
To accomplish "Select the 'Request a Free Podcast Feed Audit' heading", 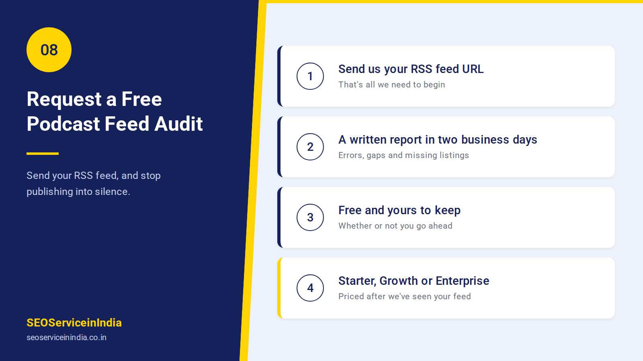I will pos(115,112).
